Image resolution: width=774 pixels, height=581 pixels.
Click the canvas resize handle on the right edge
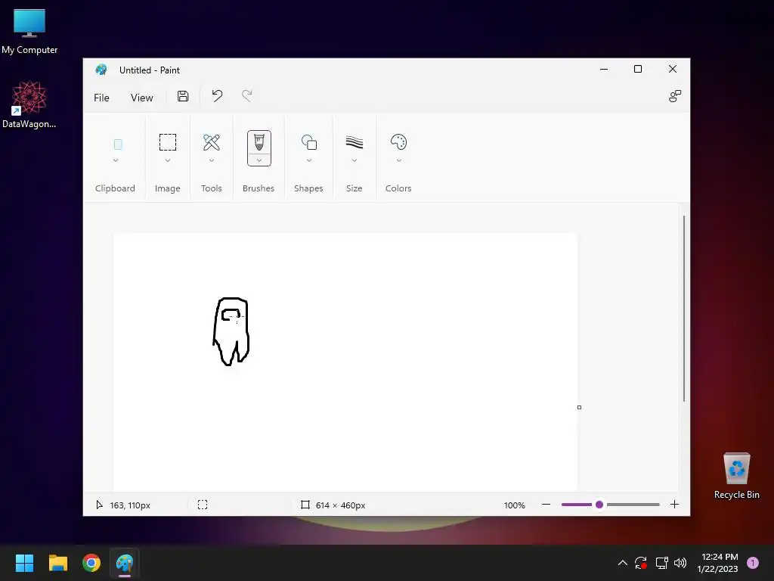[579, 407]
